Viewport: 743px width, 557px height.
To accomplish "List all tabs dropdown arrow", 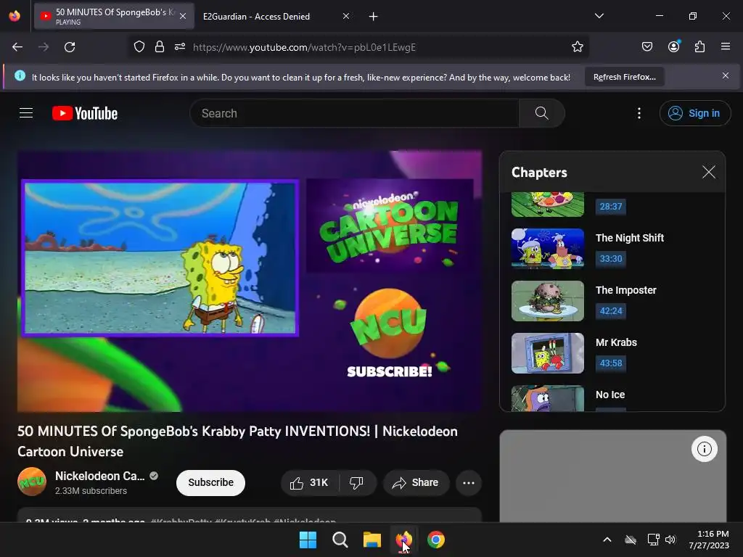I will click(x=599, y=16).
